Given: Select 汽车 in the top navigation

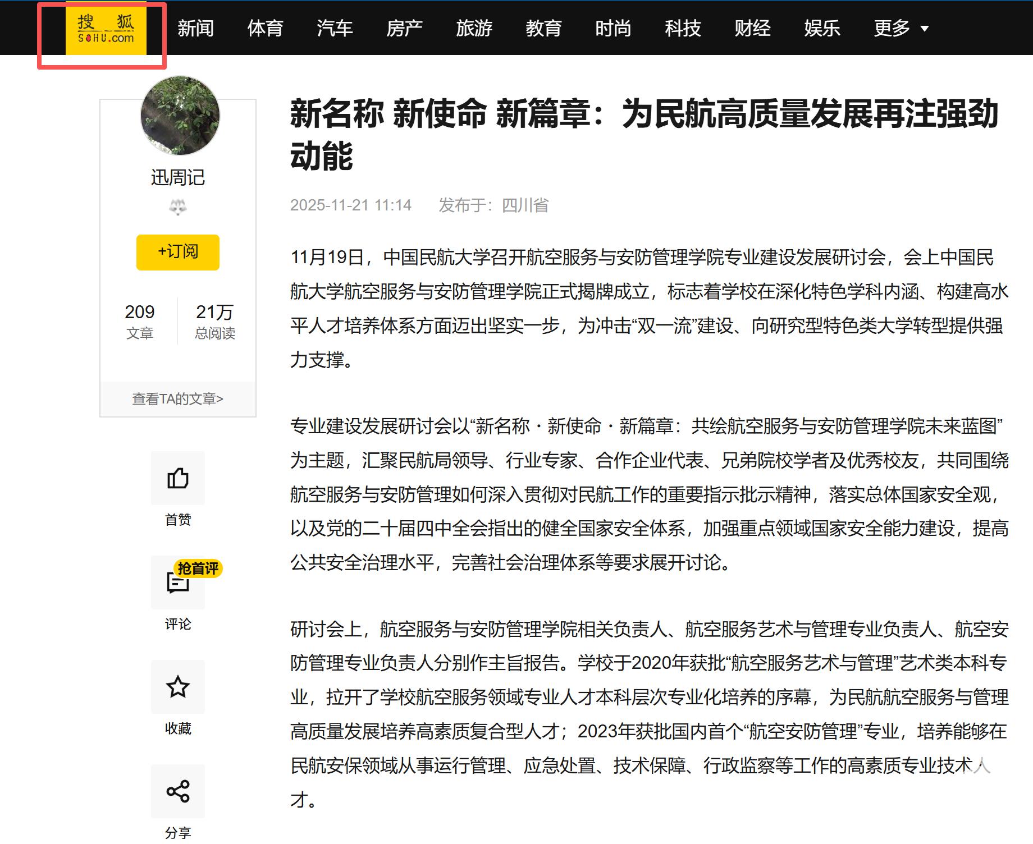Looking at the screenshot, I should tap(335, 28).
